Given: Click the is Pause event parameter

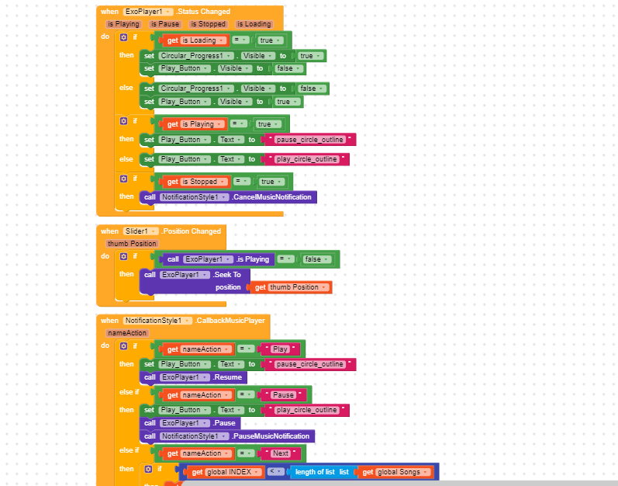Looking at the screenshot, I should [x=165, y=24].
